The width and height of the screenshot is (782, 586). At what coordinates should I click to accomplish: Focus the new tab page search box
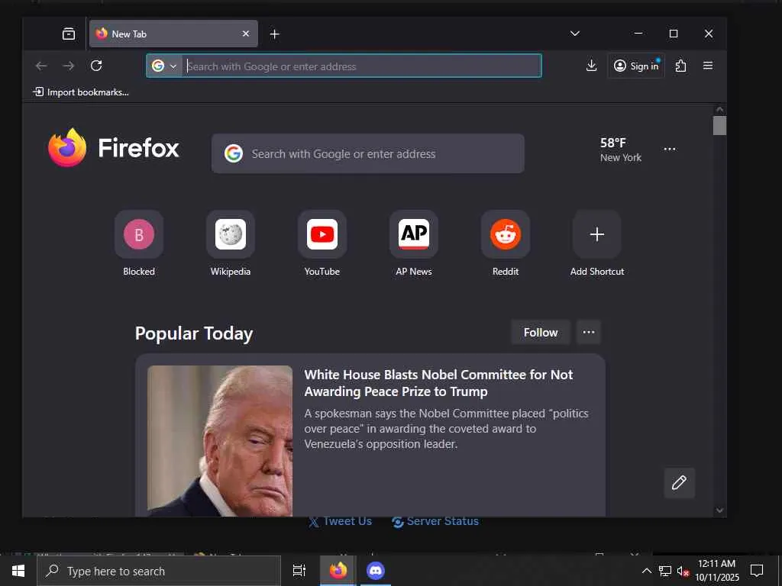368,153
